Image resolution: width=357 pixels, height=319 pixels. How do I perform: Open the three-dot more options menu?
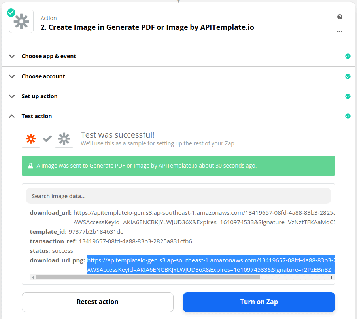coord(340,31)
